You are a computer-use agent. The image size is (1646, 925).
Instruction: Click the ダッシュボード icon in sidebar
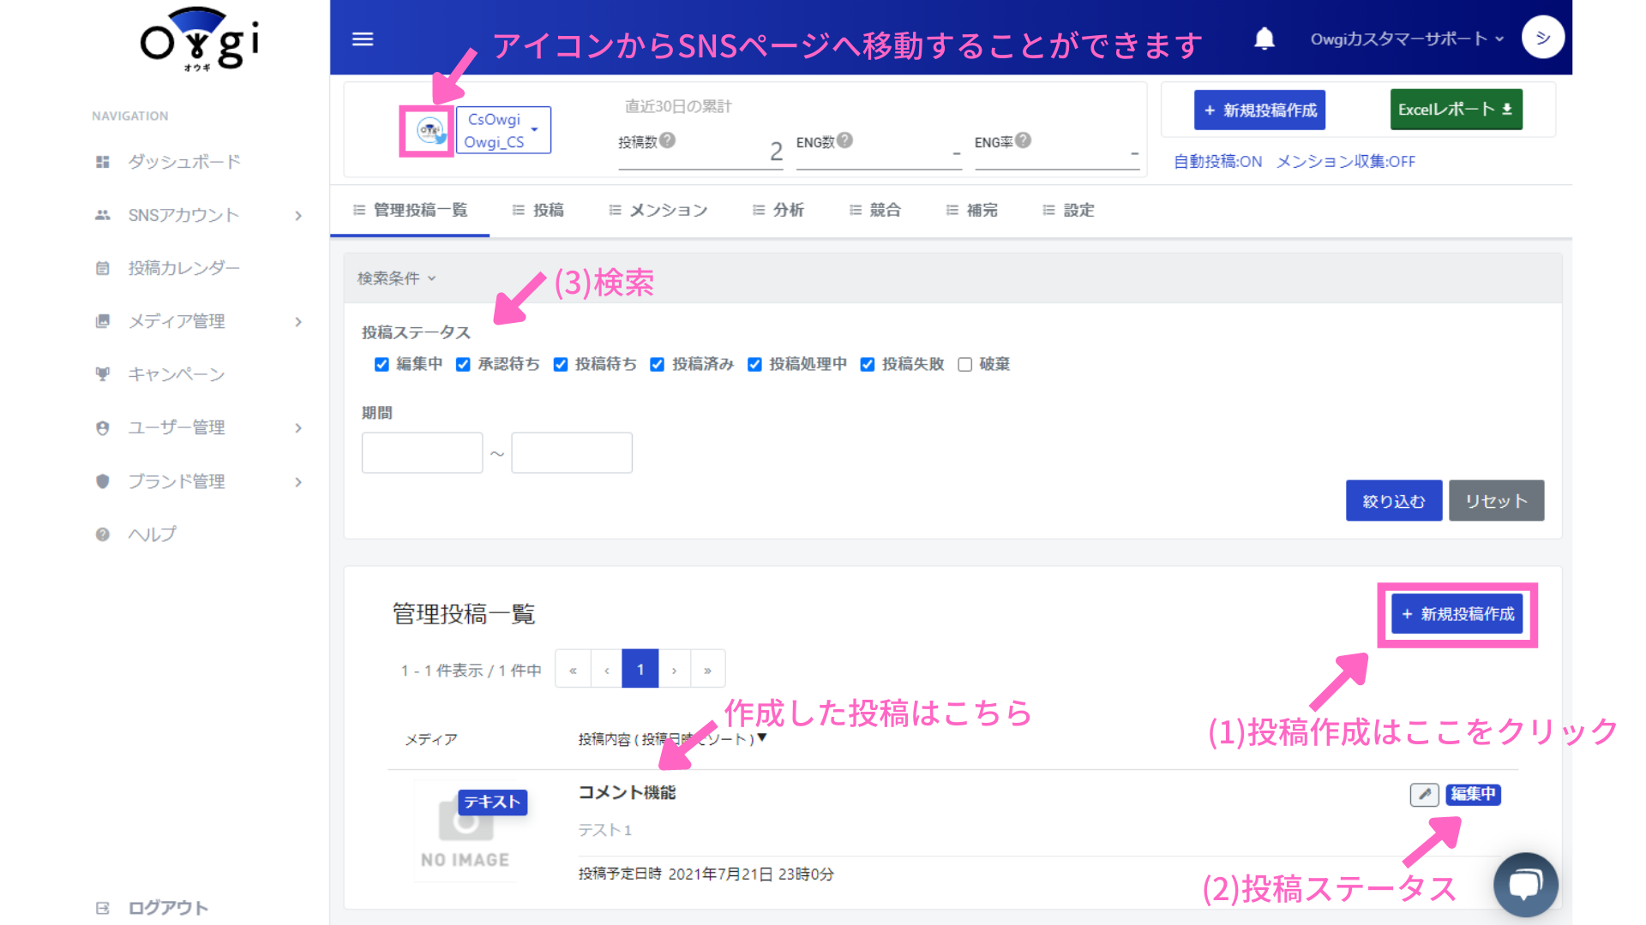(x=103, y=162)
